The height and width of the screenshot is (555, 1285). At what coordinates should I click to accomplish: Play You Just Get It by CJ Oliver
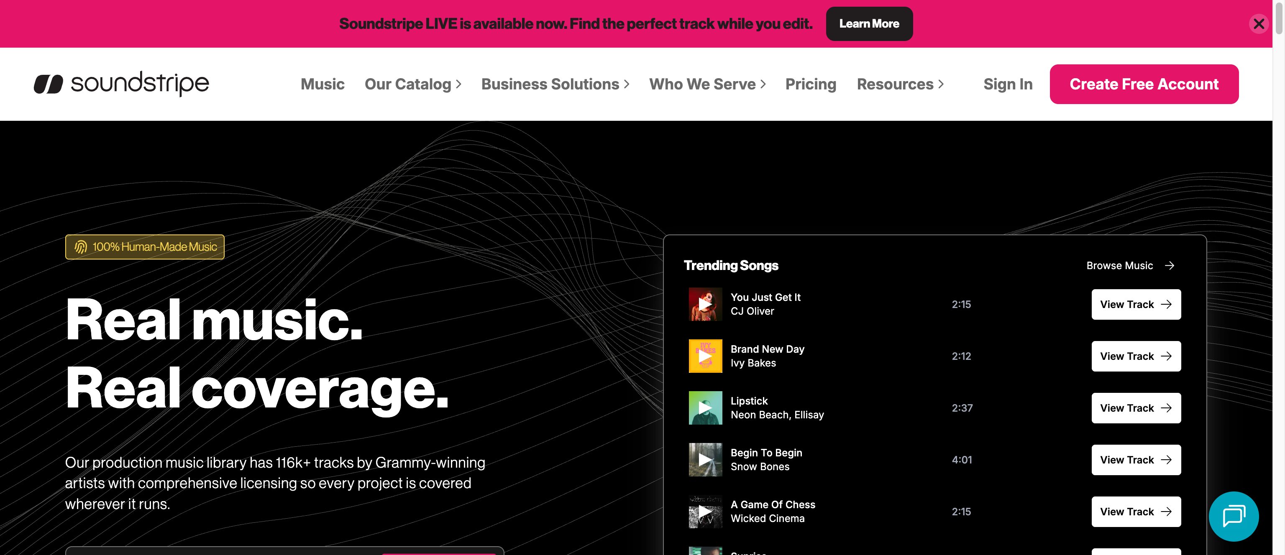pos(705,304)
